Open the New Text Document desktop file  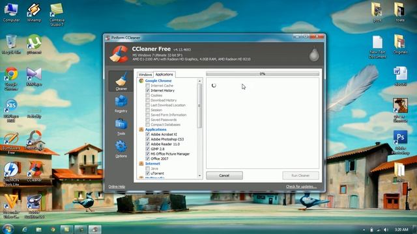[377, 47]
